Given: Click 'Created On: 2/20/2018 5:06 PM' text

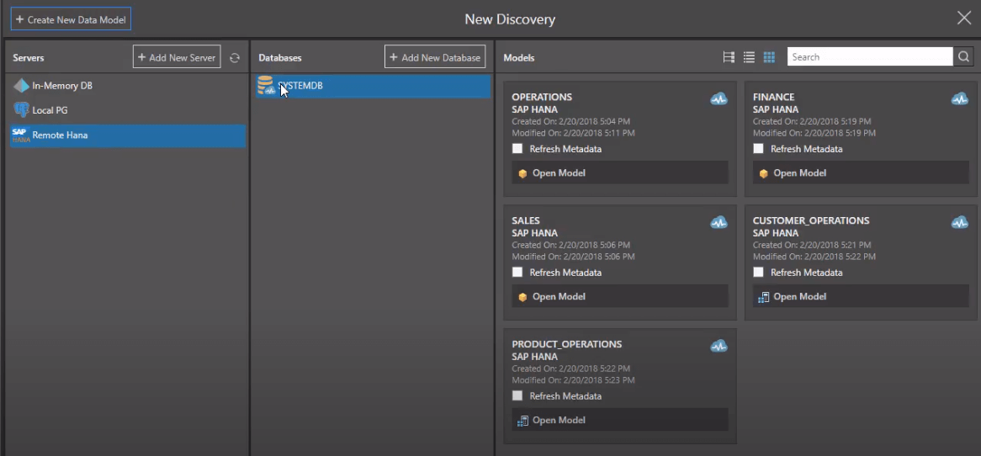Looking at the screenshot, I should pyautogui.click(x=570, y=245).
